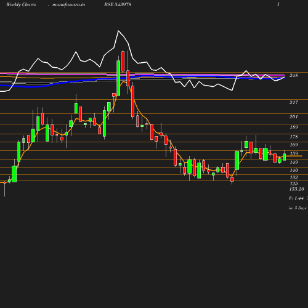Click the final green candlestick on right
This screenshot has width=308, height=308.
pyautogui.click(x=285, y=157)
